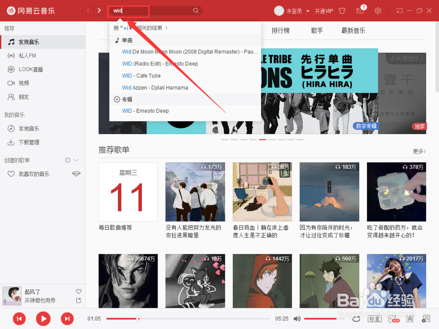439x329 pixels.
Task: Collapse the 创建的歌单 section chevron
Action: click(x=76, y=160)
